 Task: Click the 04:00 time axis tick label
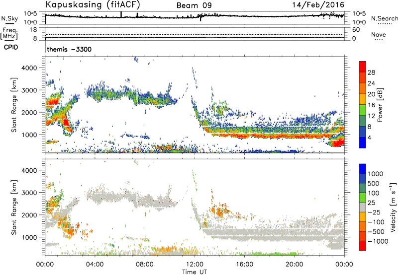pyautogui.click(x=95, y=265)
